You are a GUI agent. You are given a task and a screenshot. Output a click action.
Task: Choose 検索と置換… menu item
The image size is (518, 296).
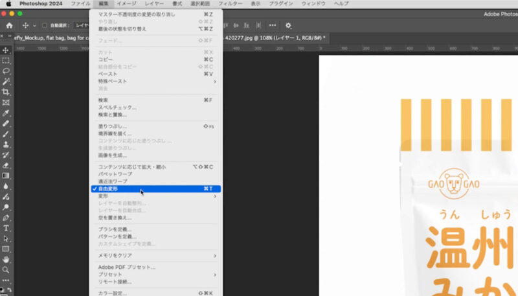click(x=156, y=115)
